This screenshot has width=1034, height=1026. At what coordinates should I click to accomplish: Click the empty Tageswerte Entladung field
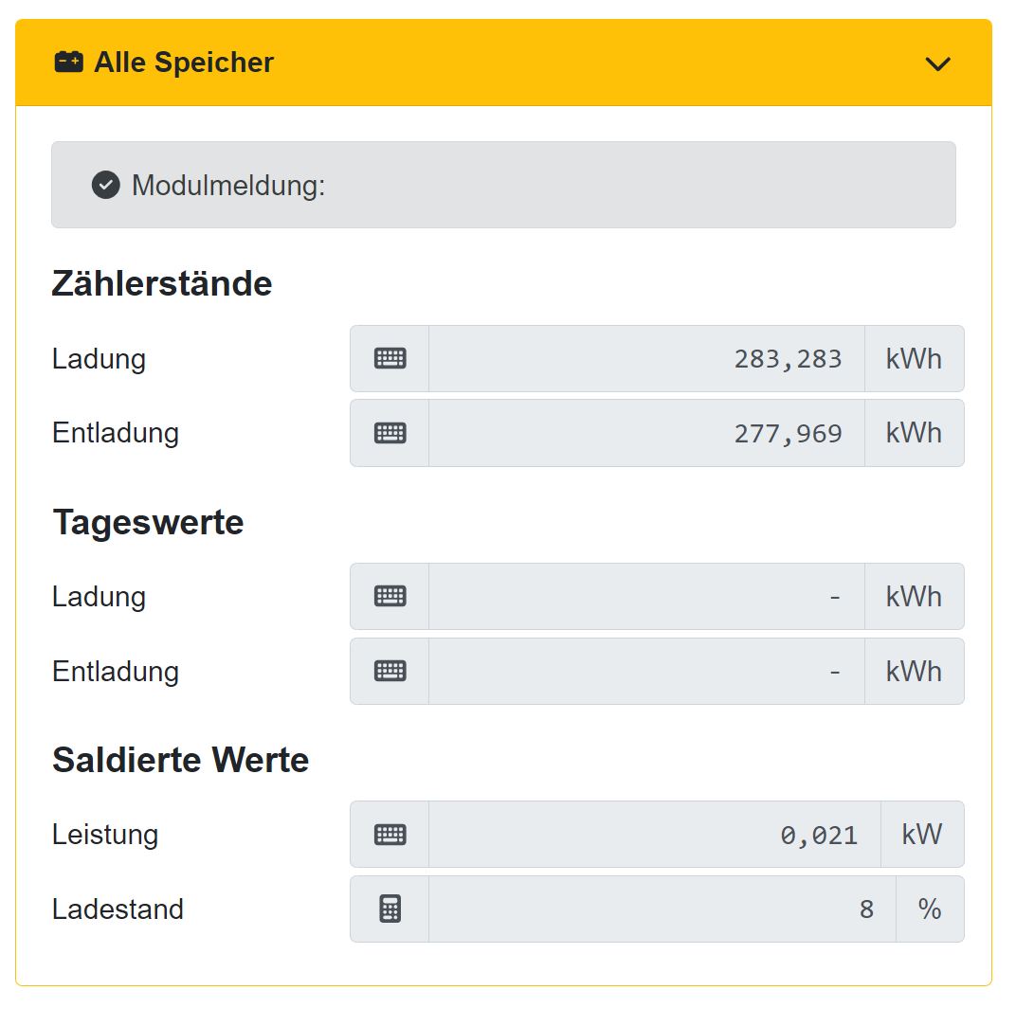(x=646, y=671)
